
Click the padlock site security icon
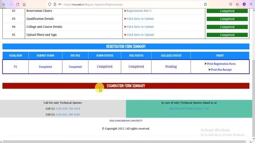55,4
